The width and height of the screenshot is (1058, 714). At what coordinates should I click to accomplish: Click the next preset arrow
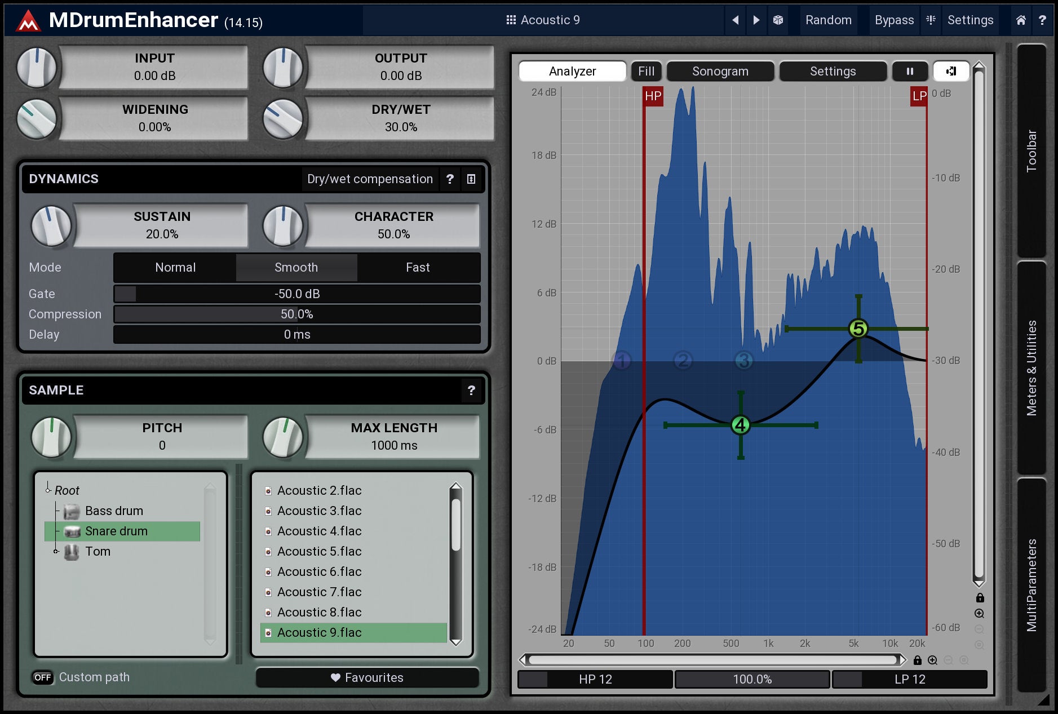coord(756,20)
